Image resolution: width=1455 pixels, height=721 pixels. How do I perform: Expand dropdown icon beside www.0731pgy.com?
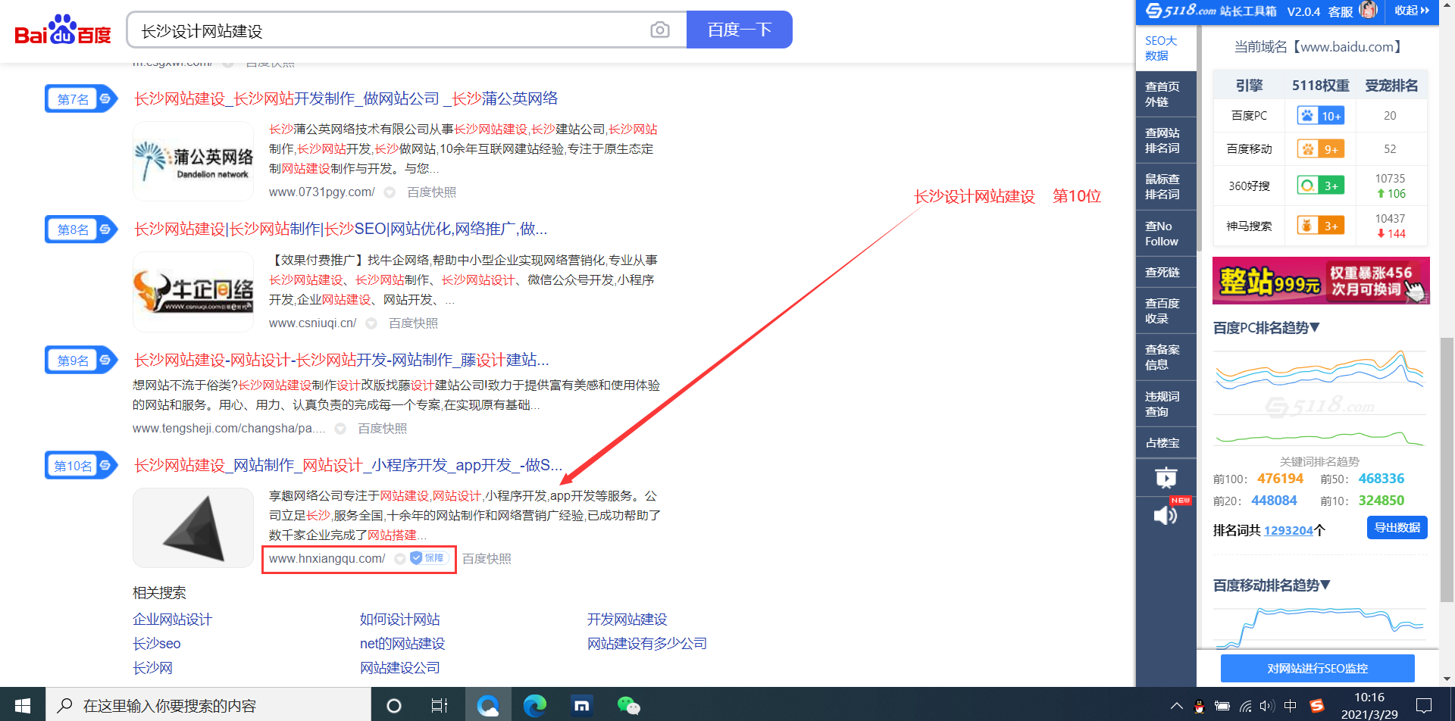tap(390, 192)
